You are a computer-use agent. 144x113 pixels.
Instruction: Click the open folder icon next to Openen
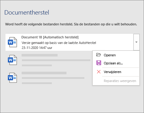(x=99, y=55)
